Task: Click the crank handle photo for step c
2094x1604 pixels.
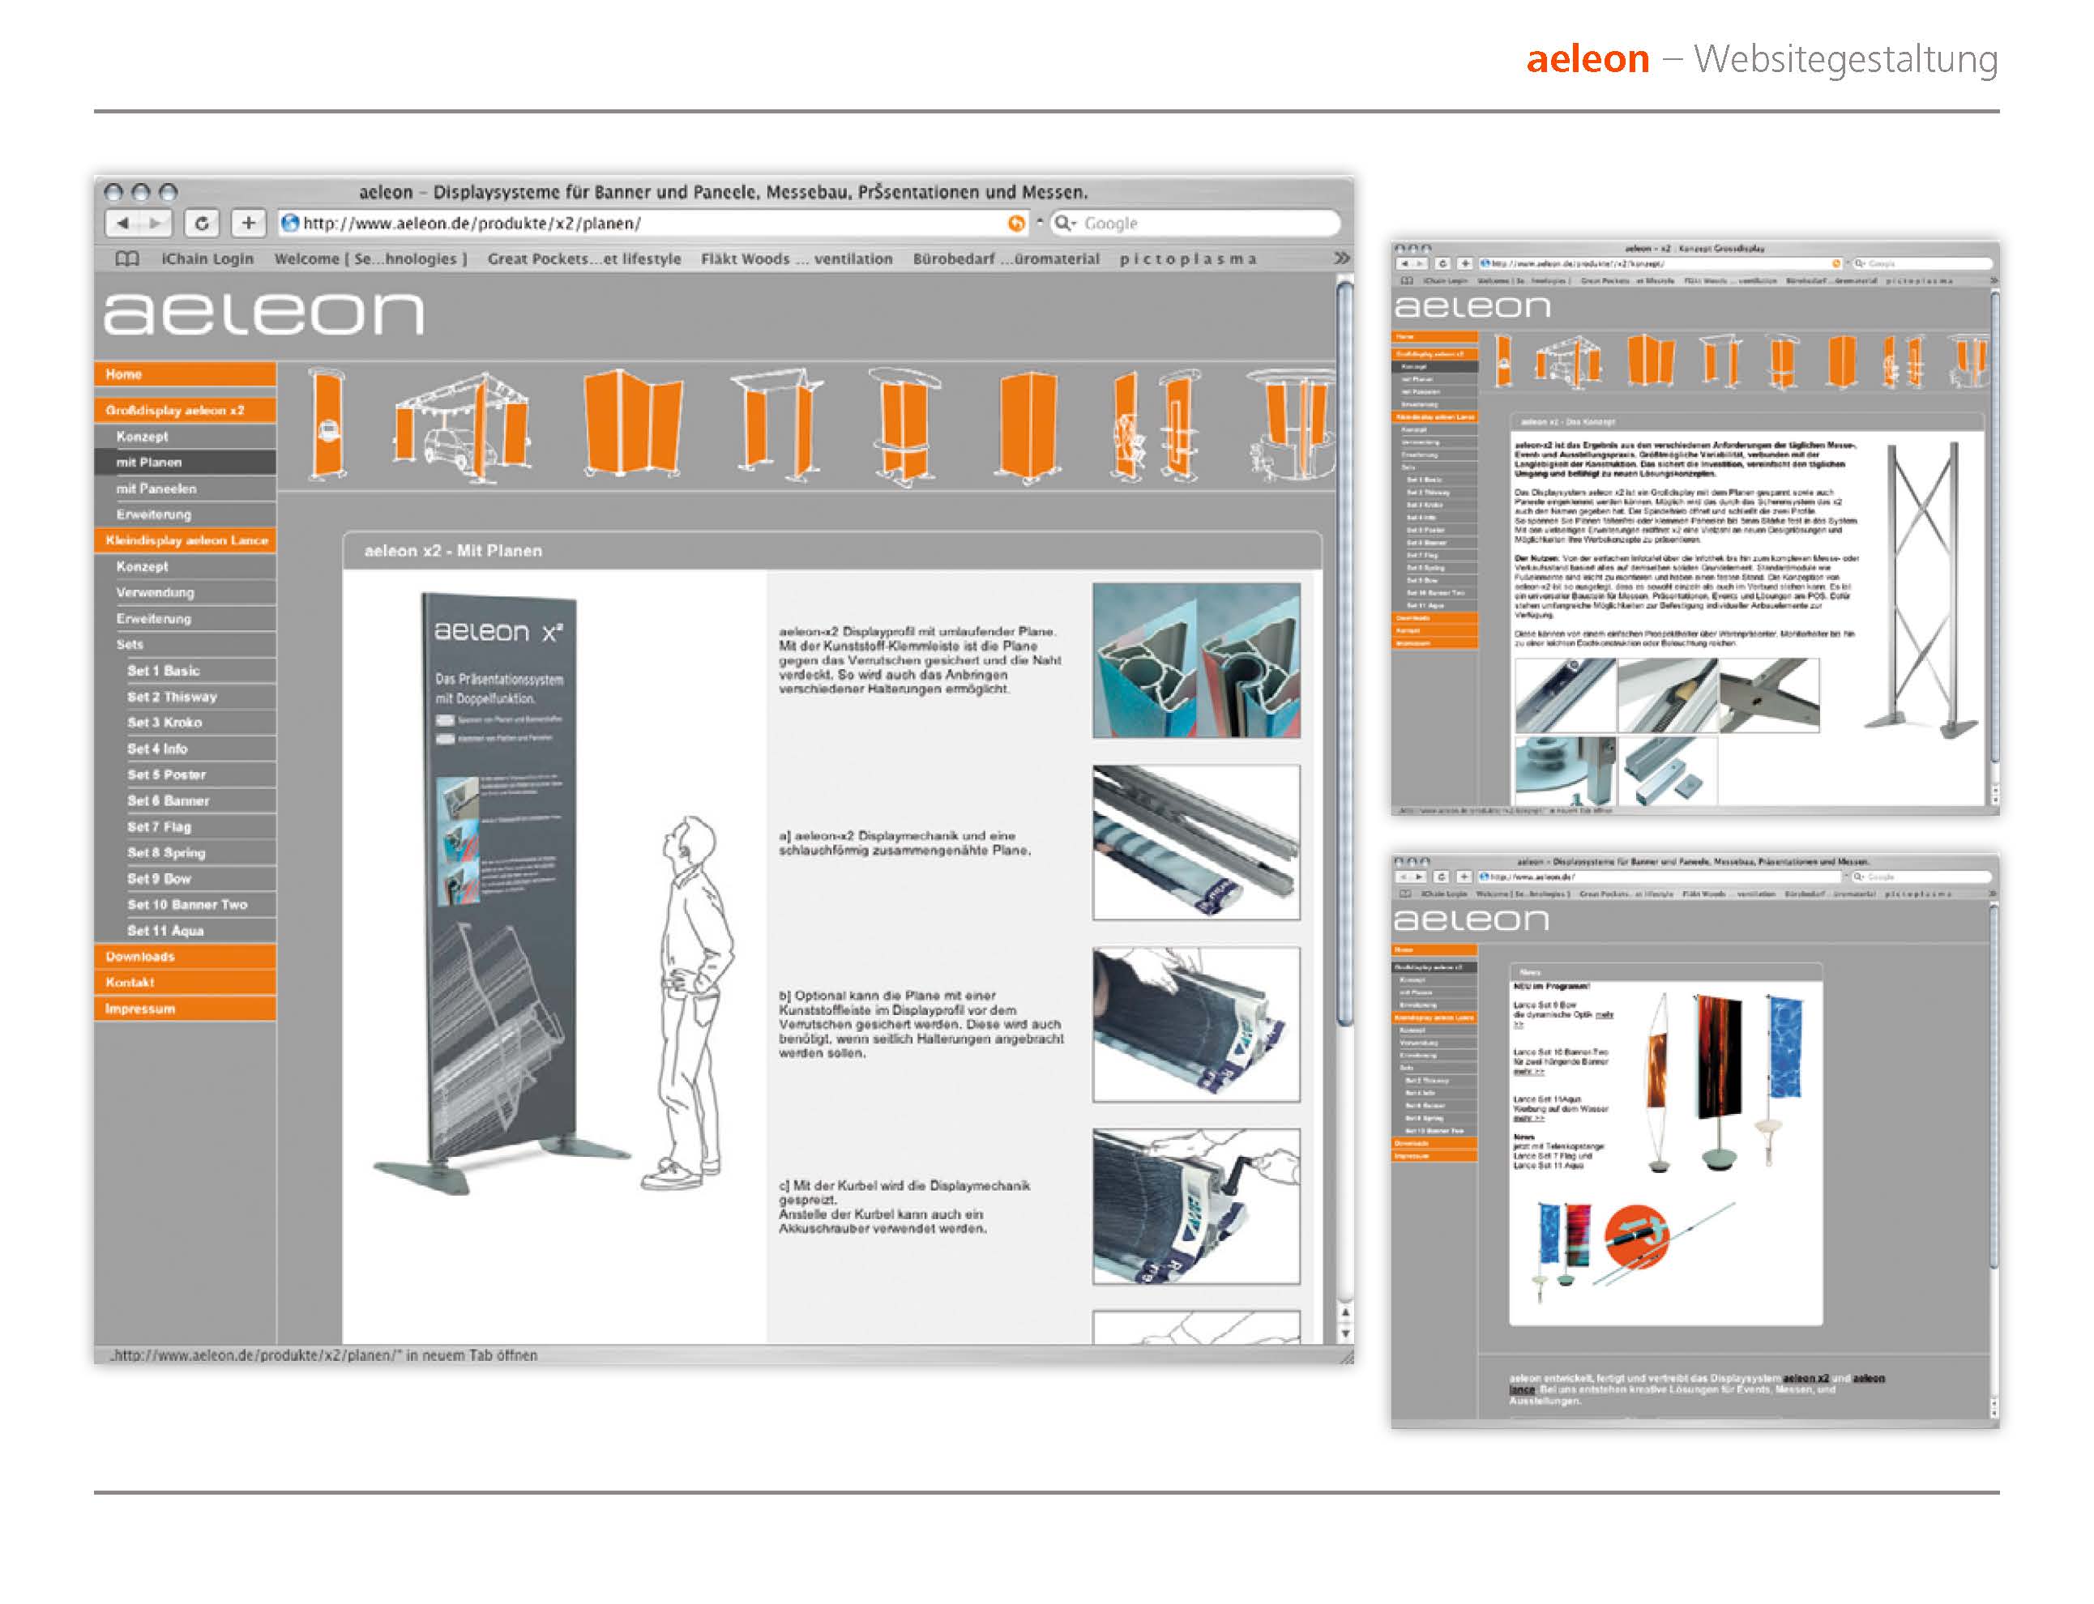Action: point(1195,1207)
